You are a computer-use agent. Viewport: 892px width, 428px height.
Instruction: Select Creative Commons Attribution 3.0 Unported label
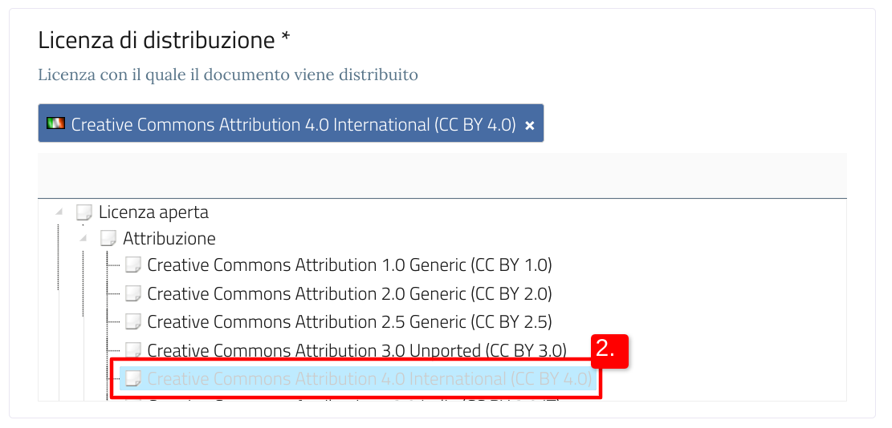click(x=357, y=349)
